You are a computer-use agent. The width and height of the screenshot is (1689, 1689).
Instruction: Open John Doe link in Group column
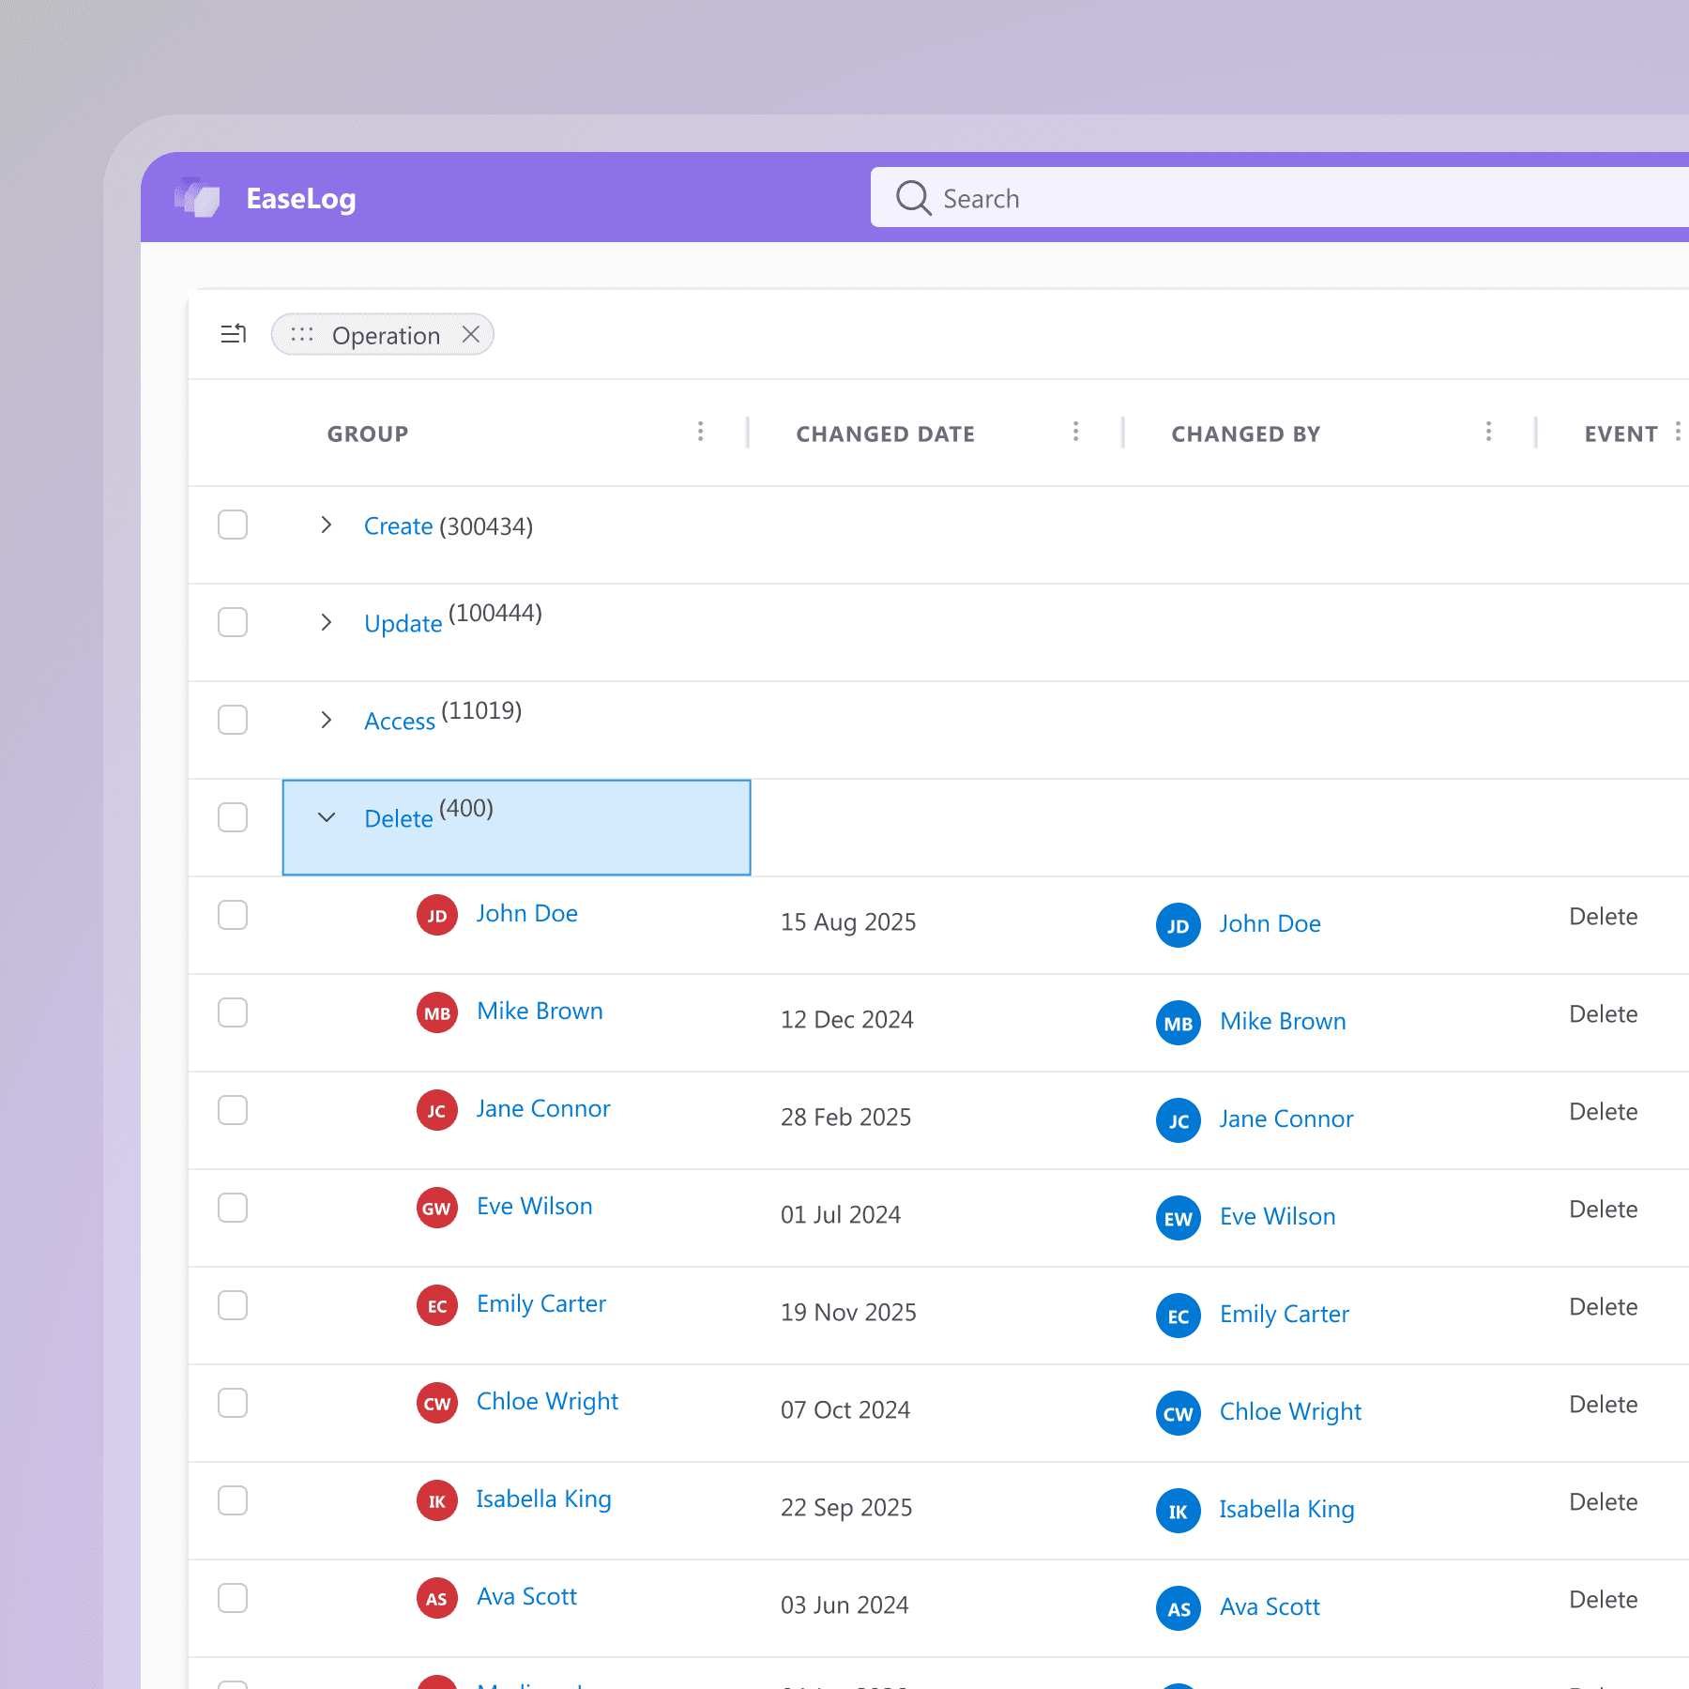click(526, 913)
